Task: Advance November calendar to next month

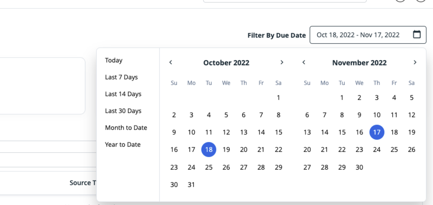Action: click(x=415, y=62)
